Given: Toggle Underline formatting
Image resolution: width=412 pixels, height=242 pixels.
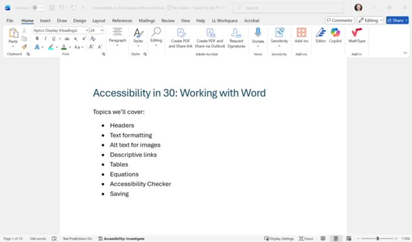Looking at the screenshot, I should 54,39.
